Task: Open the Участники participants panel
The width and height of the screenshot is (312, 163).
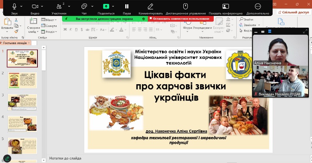Action: 59,7
